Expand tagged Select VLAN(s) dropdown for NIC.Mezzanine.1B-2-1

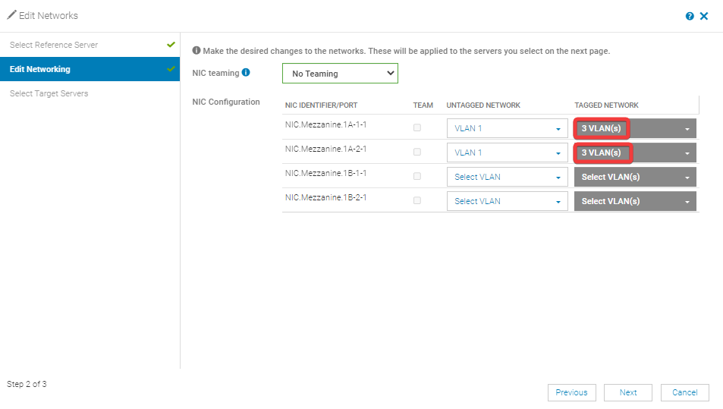(x=635, y=201)
